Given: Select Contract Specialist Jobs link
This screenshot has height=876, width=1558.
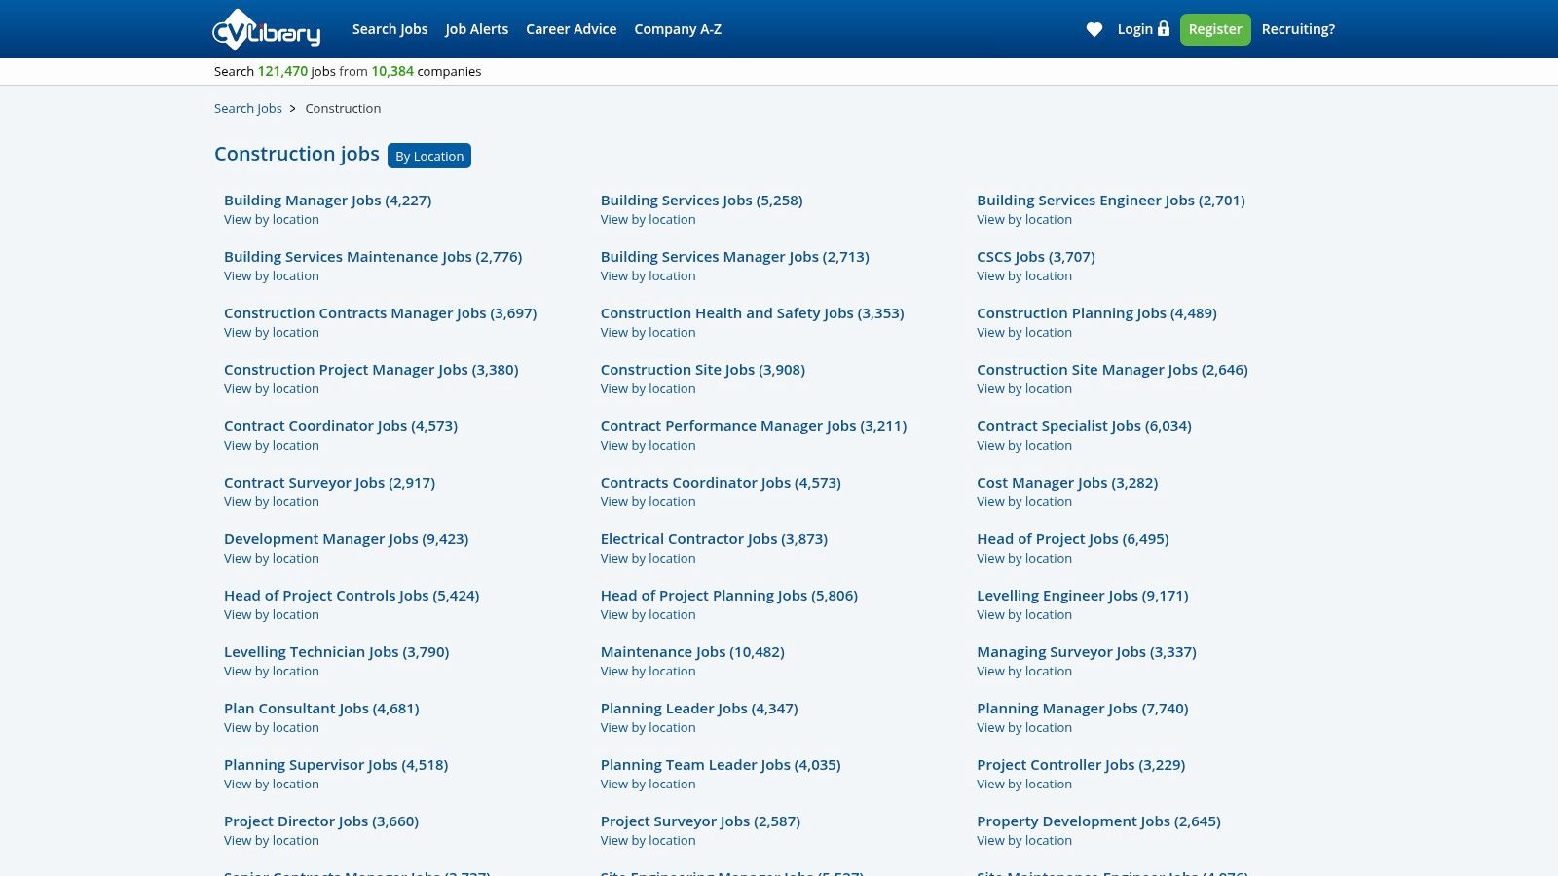Looking at the screenshot, I should click(x=1084, y=426).
